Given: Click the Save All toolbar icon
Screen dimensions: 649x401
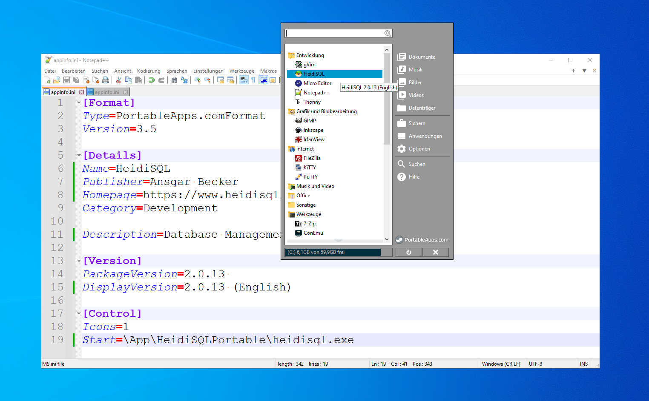Looking at the screenshot, I should tap(76, 80).
